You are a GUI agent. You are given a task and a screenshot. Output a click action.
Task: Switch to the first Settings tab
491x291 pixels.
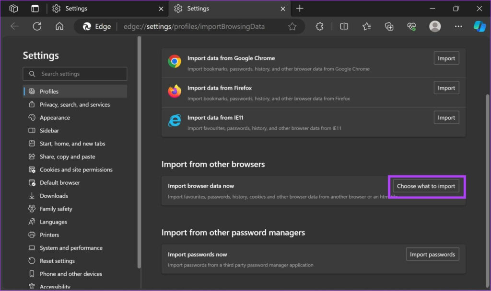(77, 9)
